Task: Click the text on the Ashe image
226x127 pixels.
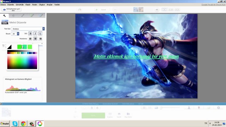Action: click(x=136, y=56)
